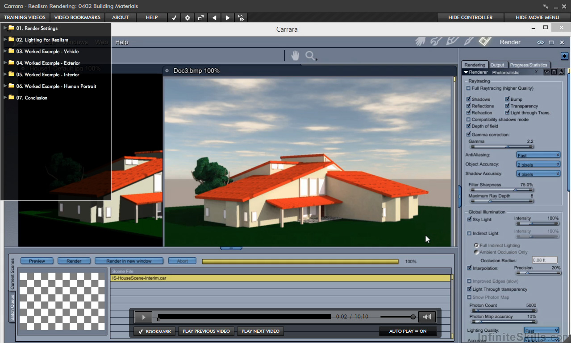The height and width of the screenshot is (343, 571).
Task: Click PLAY NEXT VIDEO button
Action: (x=260, y=331)
